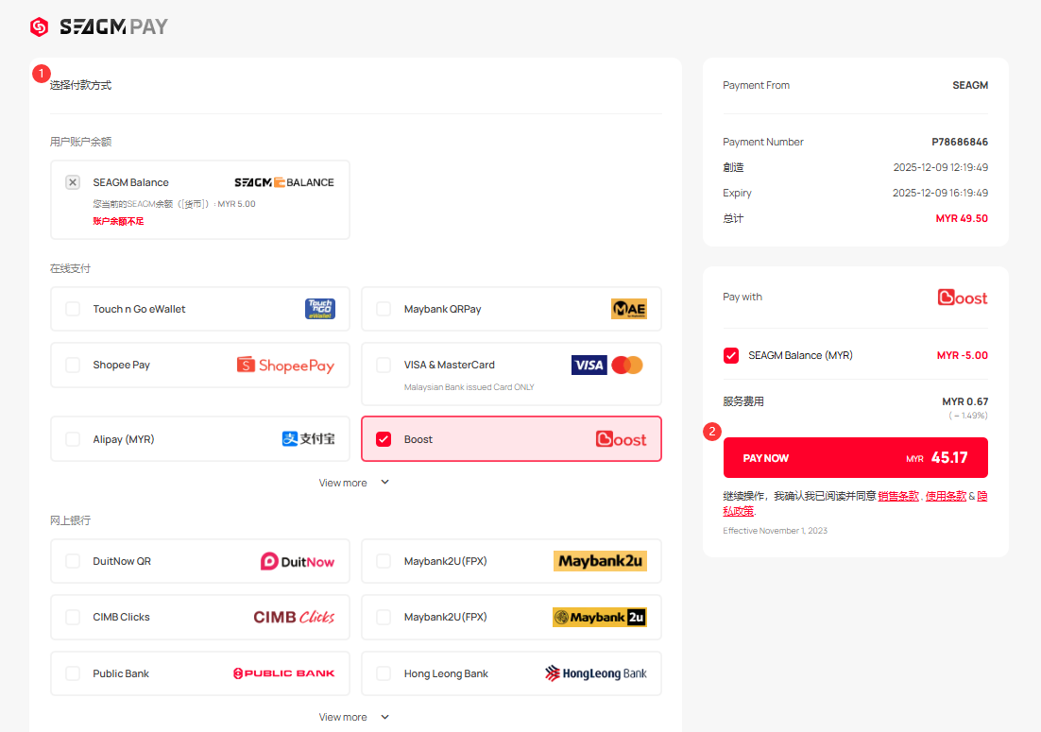
Task: Click the Touch n Go eWallet logo
Action: [319, 309]
